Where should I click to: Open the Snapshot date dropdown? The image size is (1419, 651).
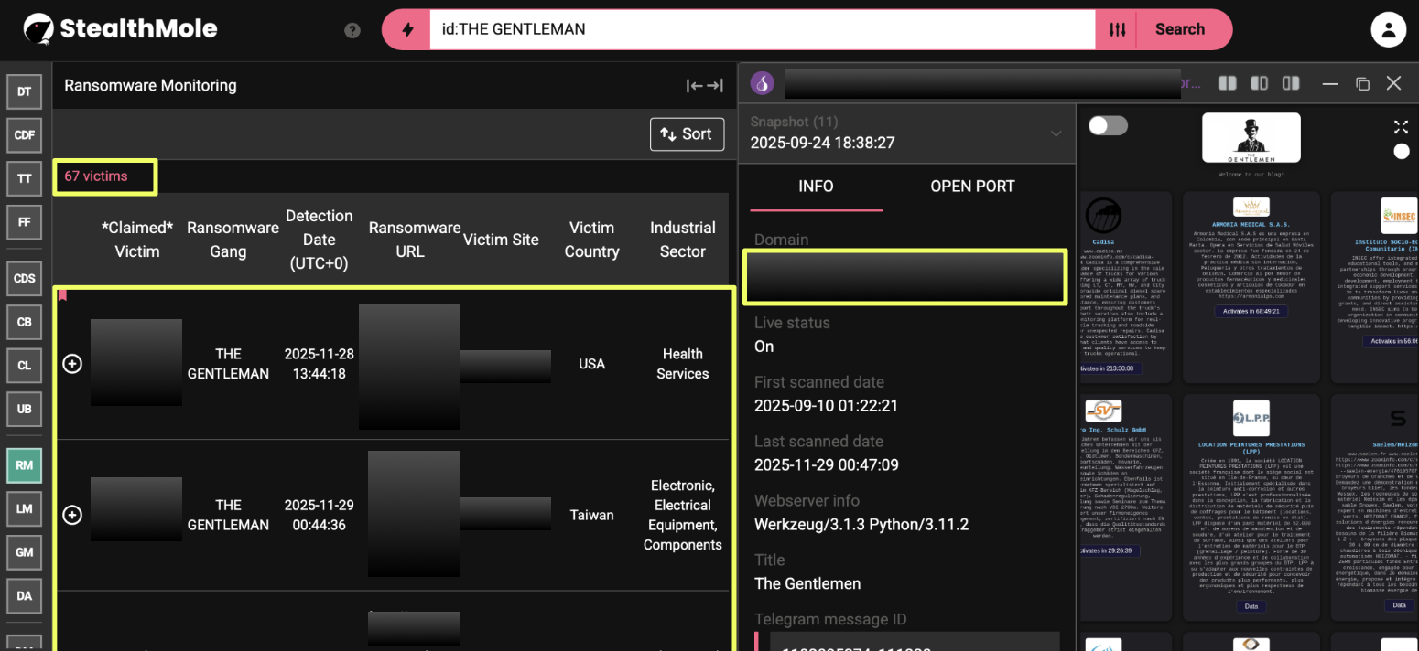1056,133
